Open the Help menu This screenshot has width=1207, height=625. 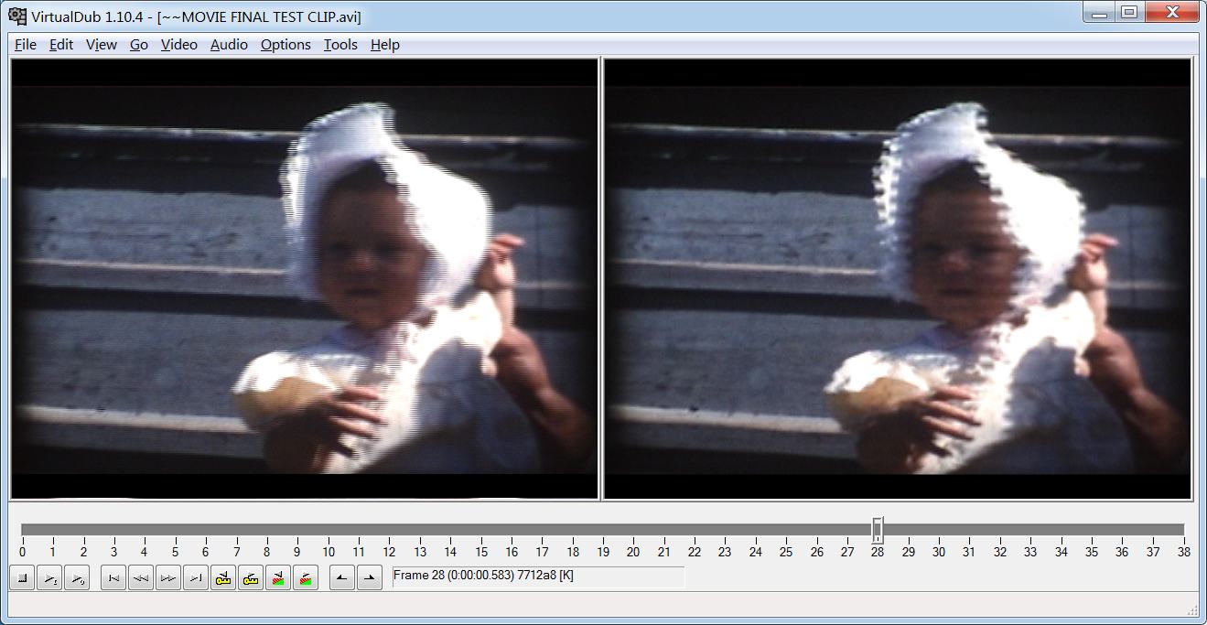[385, 44]
